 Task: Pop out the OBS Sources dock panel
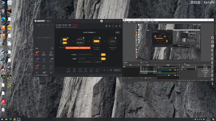point(156,65)
